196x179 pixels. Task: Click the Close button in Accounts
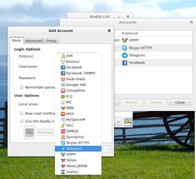point(180,102)
